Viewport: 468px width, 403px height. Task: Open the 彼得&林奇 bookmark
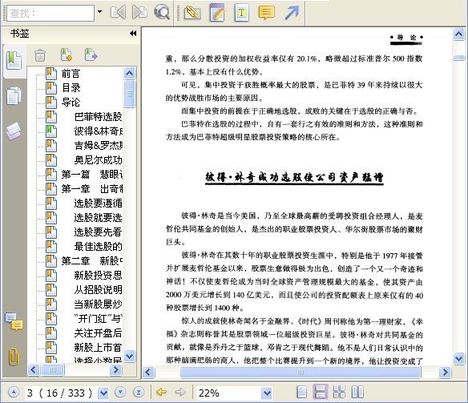coord(99,131)
